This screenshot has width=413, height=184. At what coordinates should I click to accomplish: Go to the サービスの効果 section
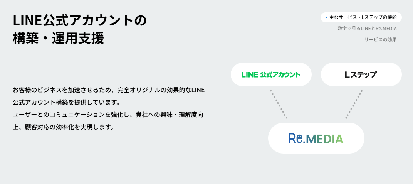(380, 39)
